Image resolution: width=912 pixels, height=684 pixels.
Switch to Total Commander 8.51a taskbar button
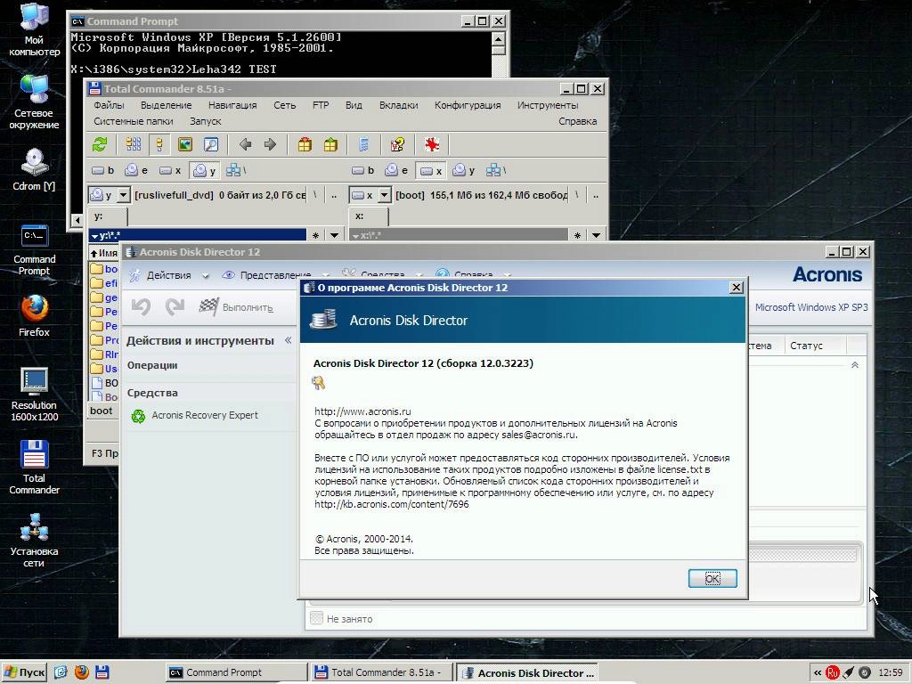click(x=381, y=672)
